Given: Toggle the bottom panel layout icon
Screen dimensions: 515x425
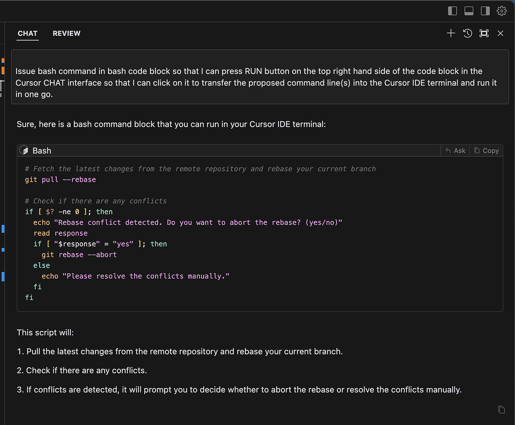Looking at the screenshot, I should click(x=469, y=10).
